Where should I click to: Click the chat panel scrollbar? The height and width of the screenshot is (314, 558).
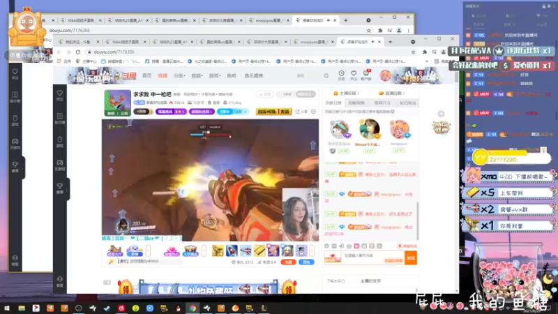pyautogui.click(x=418, y=220)
